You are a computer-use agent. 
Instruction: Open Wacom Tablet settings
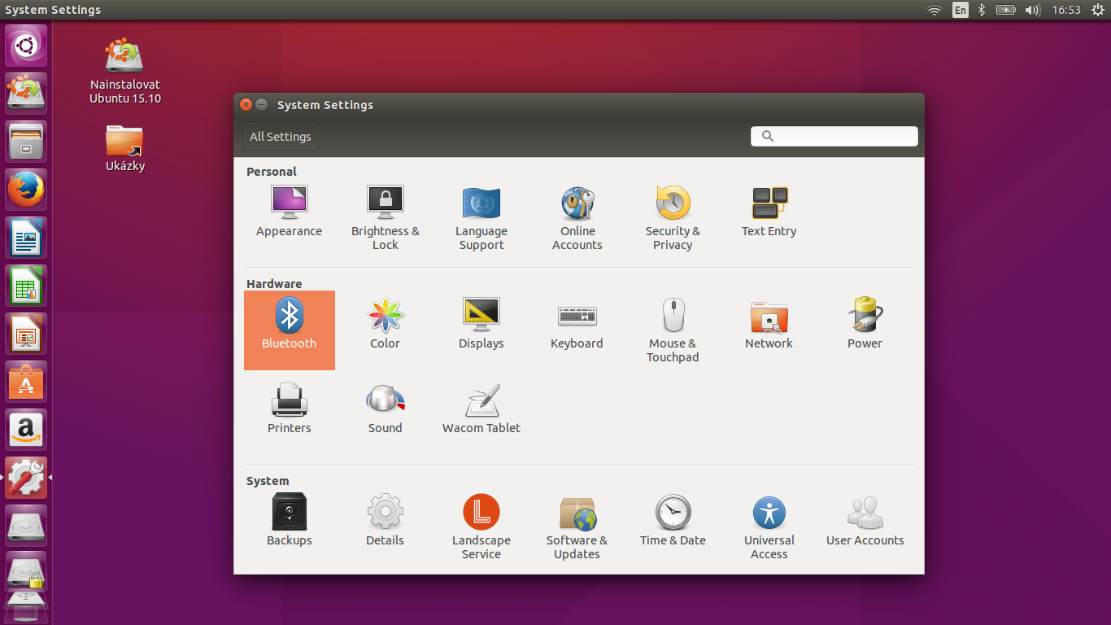tap(481, 408)
